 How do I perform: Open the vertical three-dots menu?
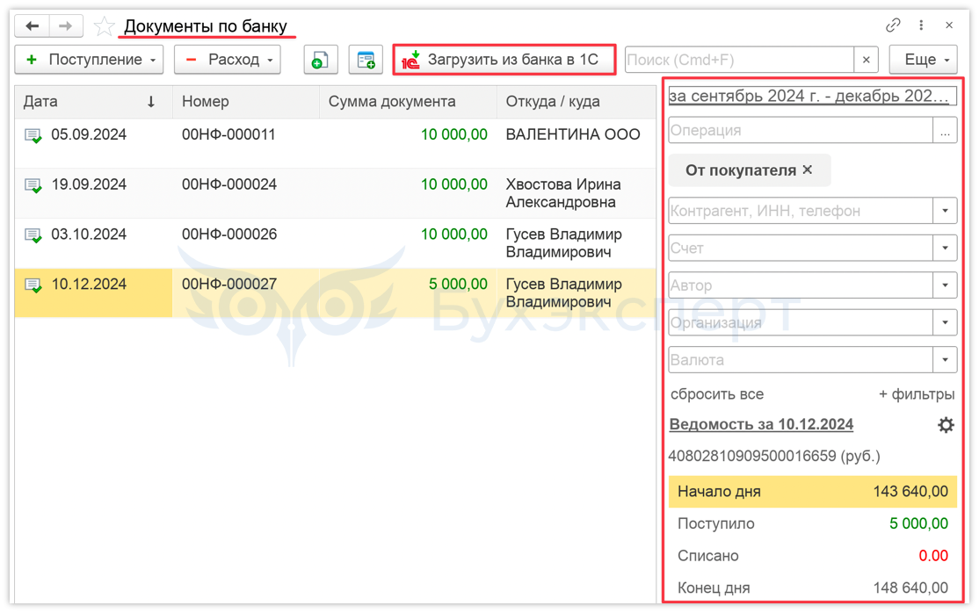[921, 25]
